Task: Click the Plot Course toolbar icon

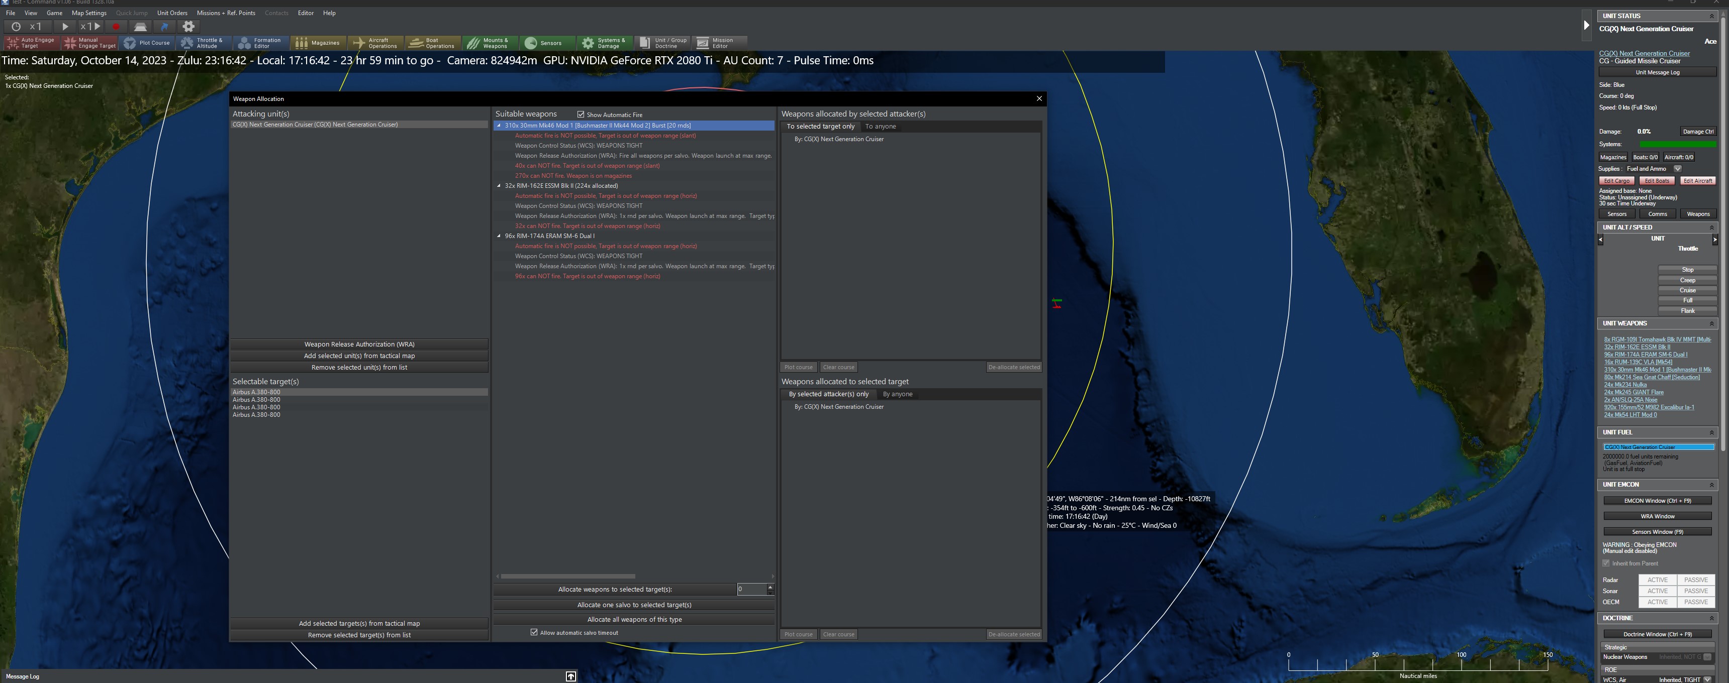Action: (x=146, y=43)
